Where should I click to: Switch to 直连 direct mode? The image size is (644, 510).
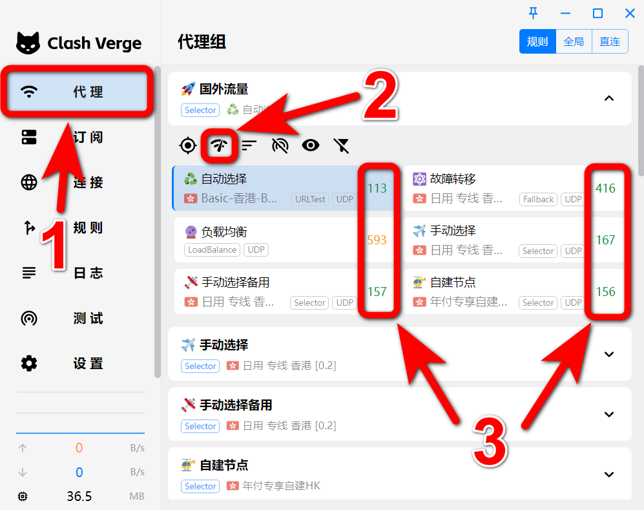(x=610, y=41)
